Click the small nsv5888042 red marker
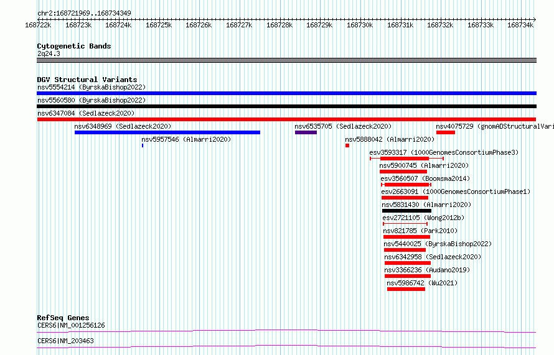This screenshot has width=554, height=355. point(347,145)
